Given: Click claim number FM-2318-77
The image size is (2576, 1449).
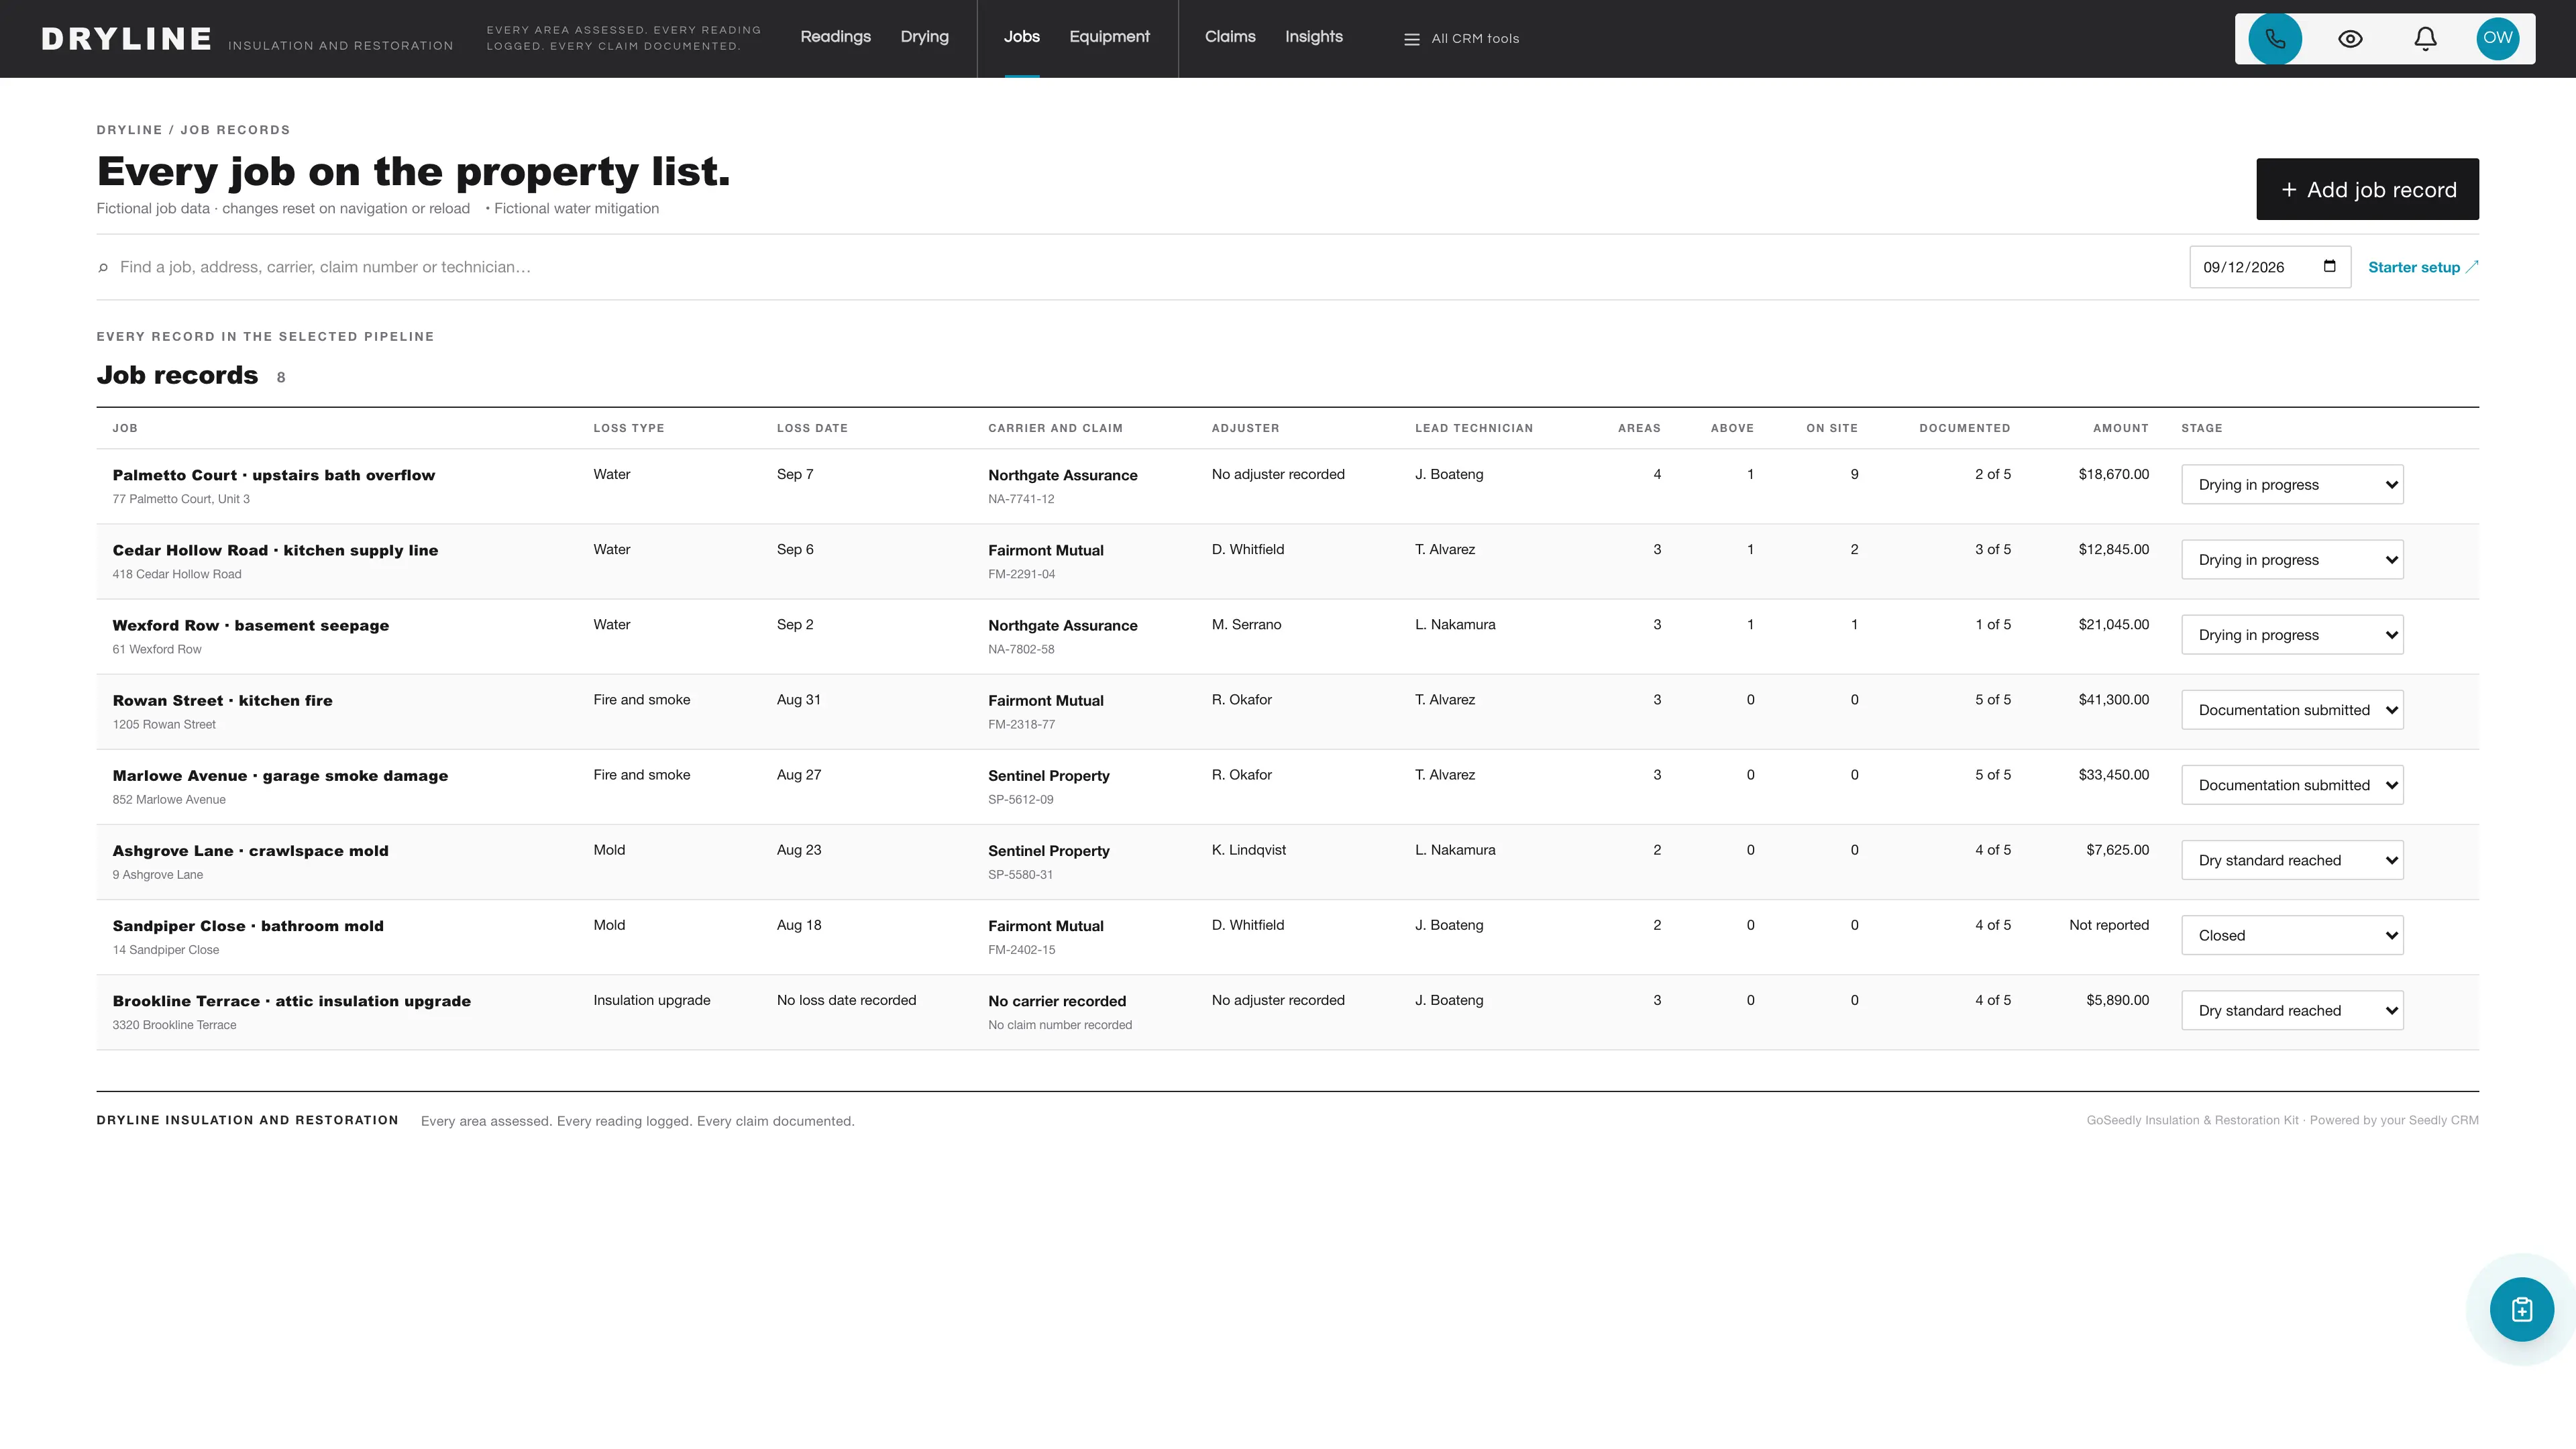Looking at the screenshot, I should tap(1021, 724).
